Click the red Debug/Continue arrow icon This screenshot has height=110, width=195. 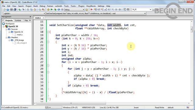click(91, 9)
